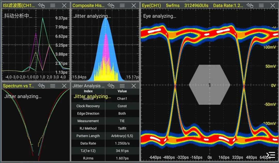Click the Measurement 'TIE' value cell
279x163 pixels.
pos(122,121)
